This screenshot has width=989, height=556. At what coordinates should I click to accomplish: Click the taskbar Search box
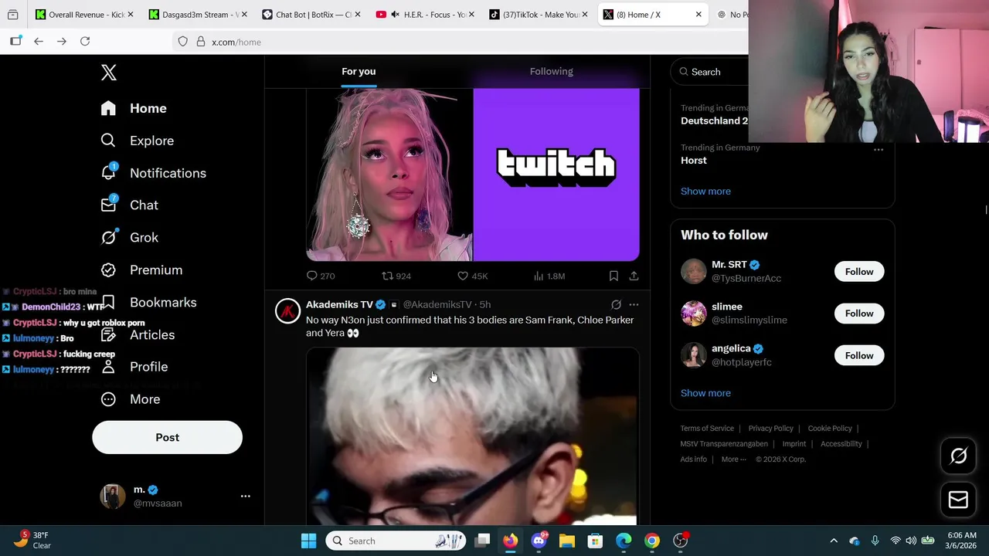click(396, 541)
